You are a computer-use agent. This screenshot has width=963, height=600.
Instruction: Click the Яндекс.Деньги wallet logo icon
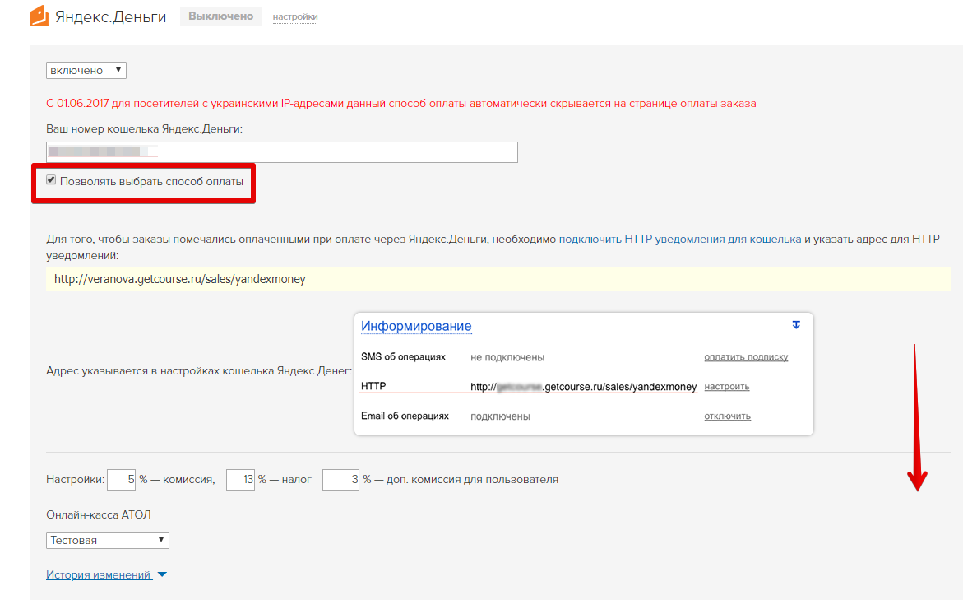coord(39,16)
